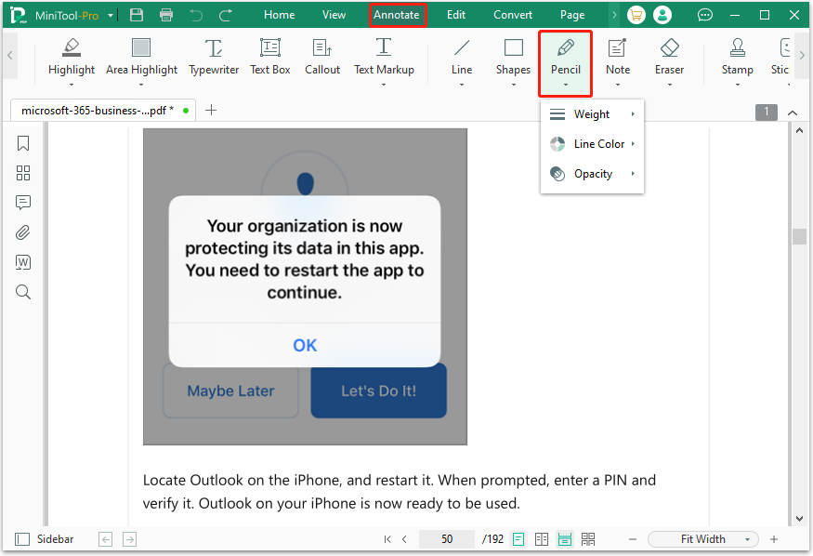The width and height of the screenshot is (813, 556).
Task: Click the vertical scrollbar thumb
Action: (799, 236)
